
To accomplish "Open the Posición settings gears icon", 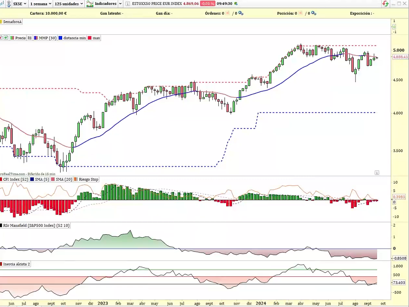I will [x=314, y=13].
